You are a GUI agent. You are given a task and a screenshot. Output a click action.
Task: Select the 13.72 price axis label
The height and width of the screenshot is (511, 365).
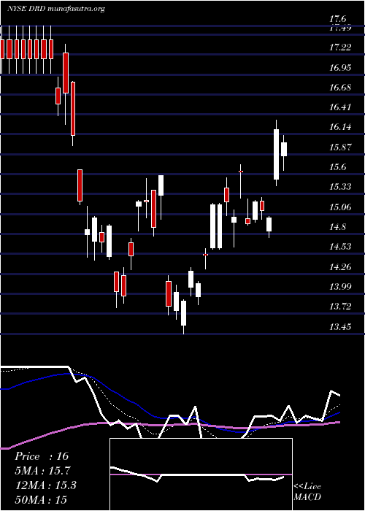[x=340, y=307]
